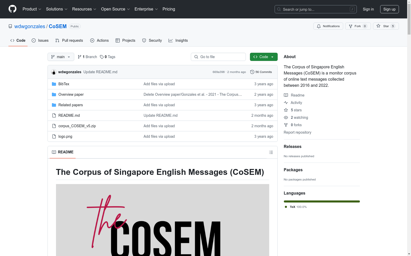Viewport: 411px width, 256px height.
Task: Select the README tab header
Action: coord(63,152)
